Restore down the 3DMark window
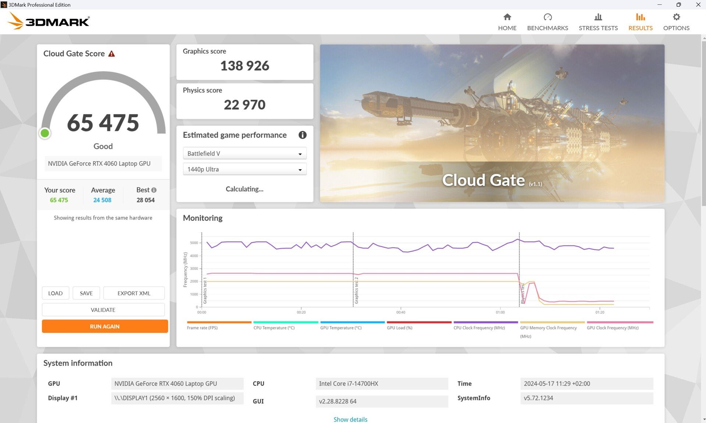The image size is (706, 423). pos(678,4)
